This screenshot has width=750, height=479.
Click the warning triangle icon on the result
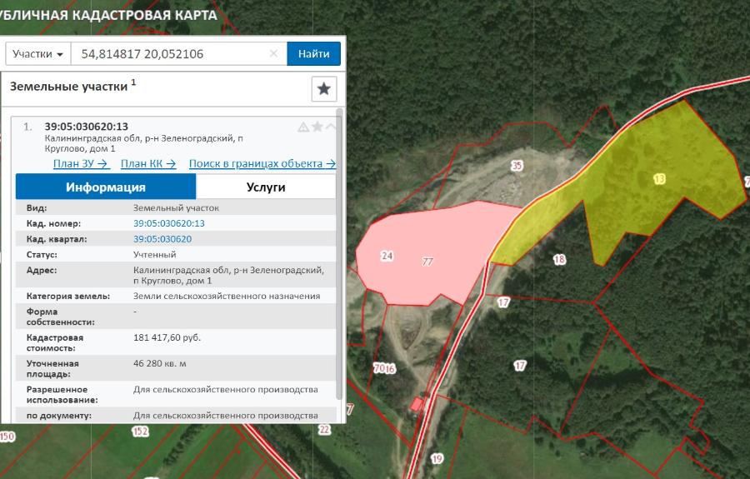point(303,127)
